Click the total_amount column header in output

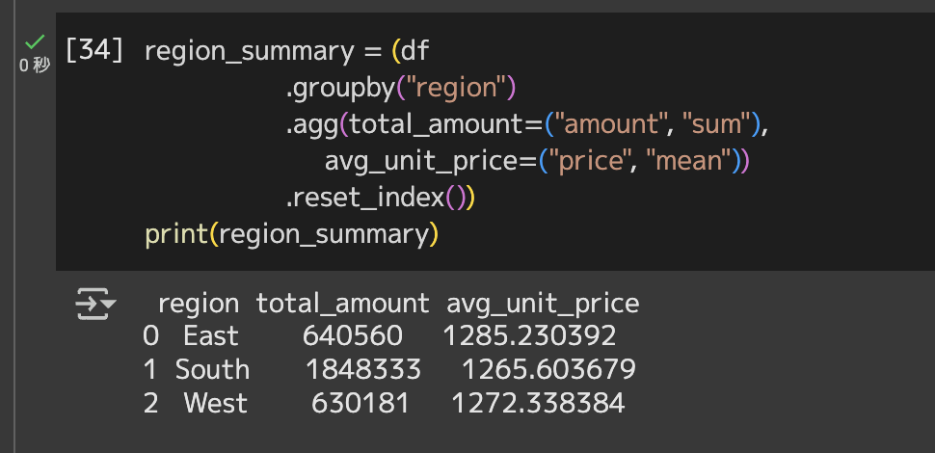coord(342,304)
